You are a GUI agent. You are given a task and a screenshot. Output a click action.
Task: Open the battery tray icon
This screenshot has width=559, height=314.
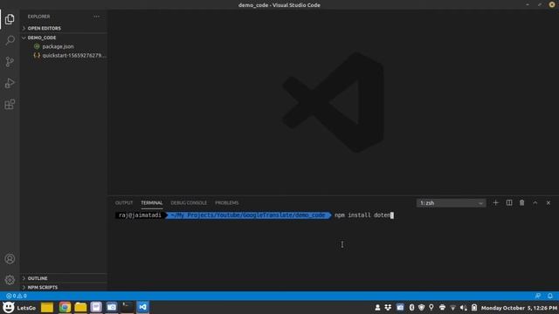click(x=474, y=308)
